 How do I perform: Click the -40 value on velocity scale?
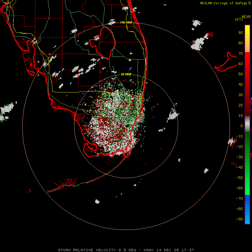[239, 167]
